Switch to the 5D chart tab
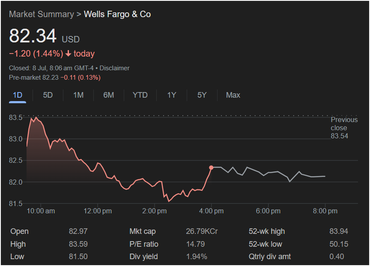This screenshot has height=266, width=370. pyautogui.click(x=48, y=95)
